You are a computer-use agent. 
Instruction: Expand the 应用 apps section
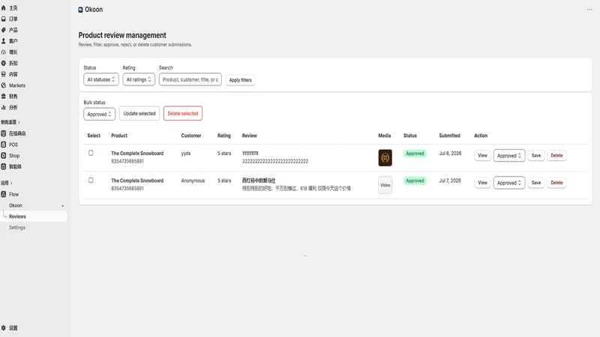tap(6, 183)
